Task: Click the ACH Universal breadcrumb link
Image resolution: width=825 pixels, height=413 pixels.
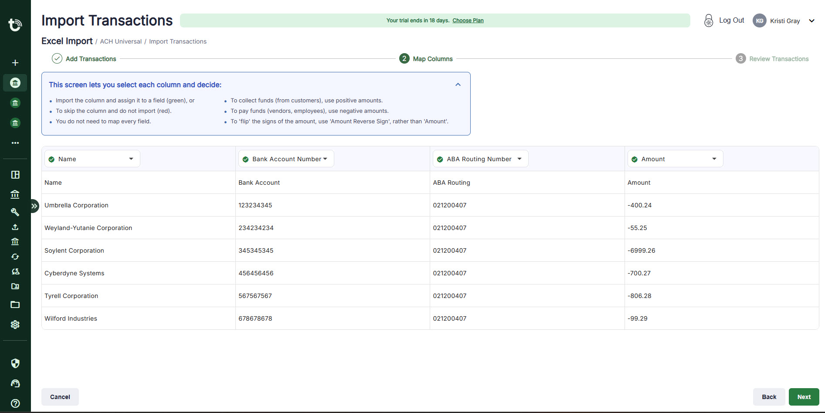Action: click(x=121, y=41)
